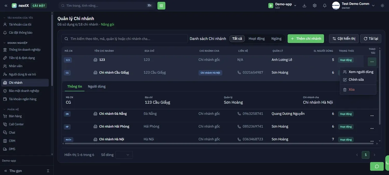389x175 pixels.
Task: Open the actions menu for branch 123
Action: point(372,62)
